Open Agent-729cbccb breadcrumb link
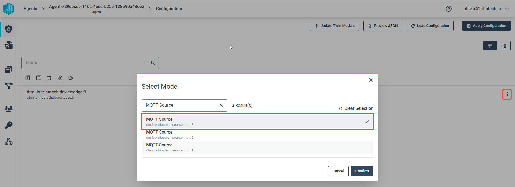This screenshot has height=187, width=515. [97, 9]
